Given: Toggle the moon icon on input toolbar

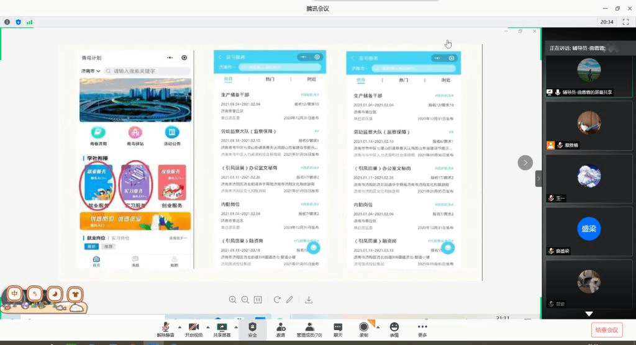Looking at the screenshot, I should point(55,293).
